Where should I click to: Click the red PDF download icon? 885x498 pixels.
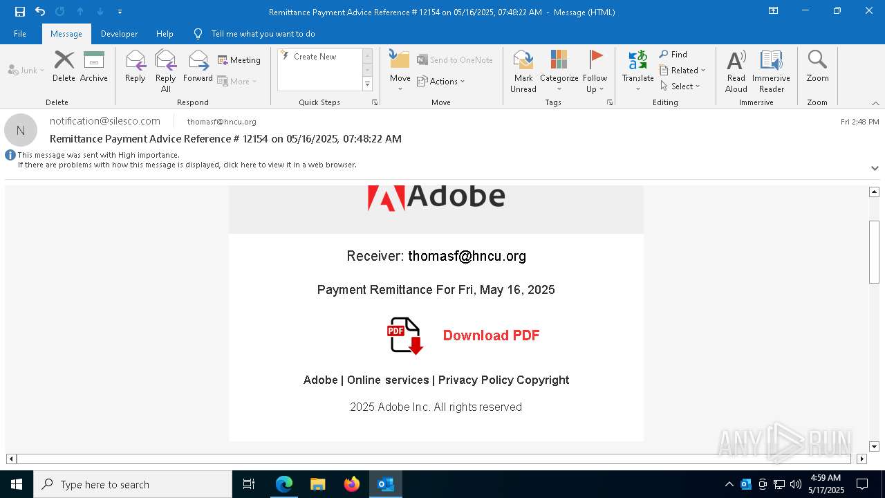point(404,336)
